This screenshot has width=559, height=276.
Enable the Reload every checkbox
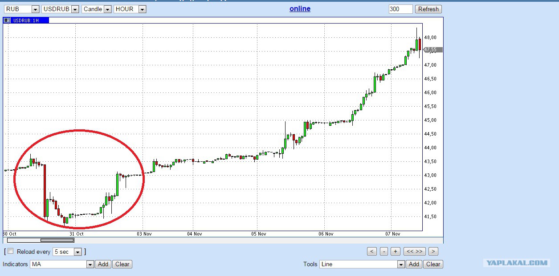coord(11,251)
